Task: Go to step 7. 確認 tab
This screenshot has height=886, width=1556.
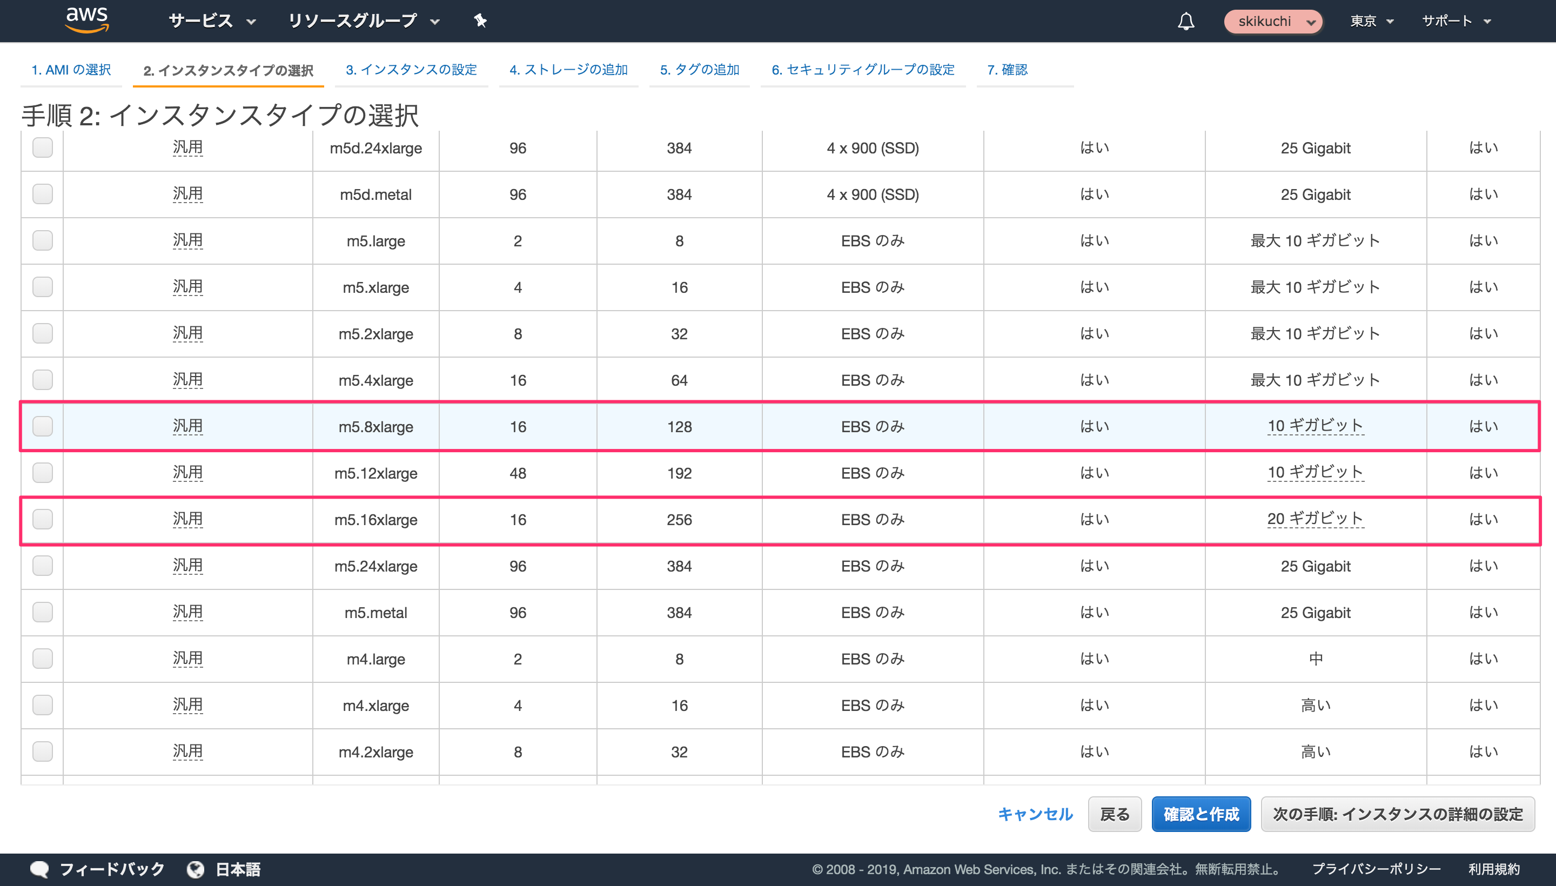Action: [x=1007, y=70]
